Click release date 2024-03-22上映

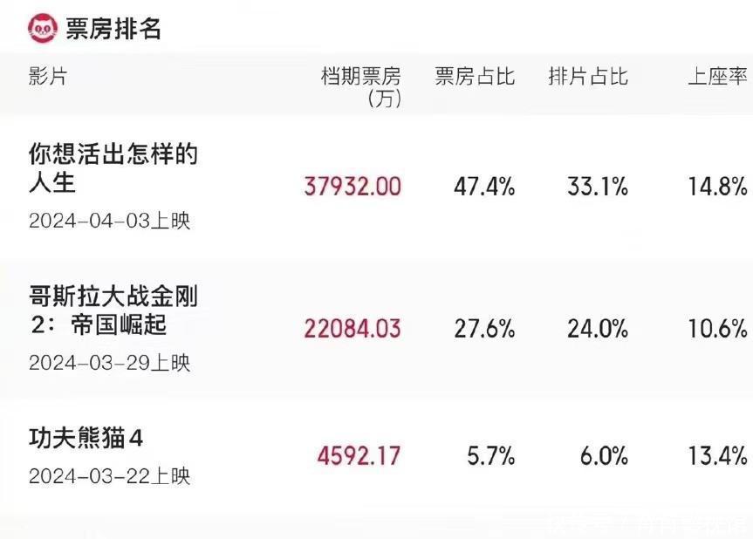click(x=109, y=477)
